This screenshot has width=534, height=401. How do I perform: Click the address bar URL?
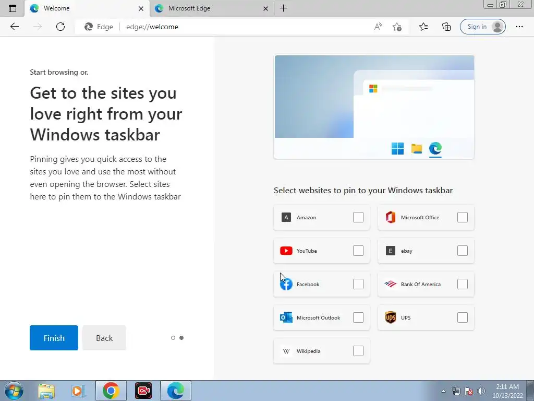(152, 27)
